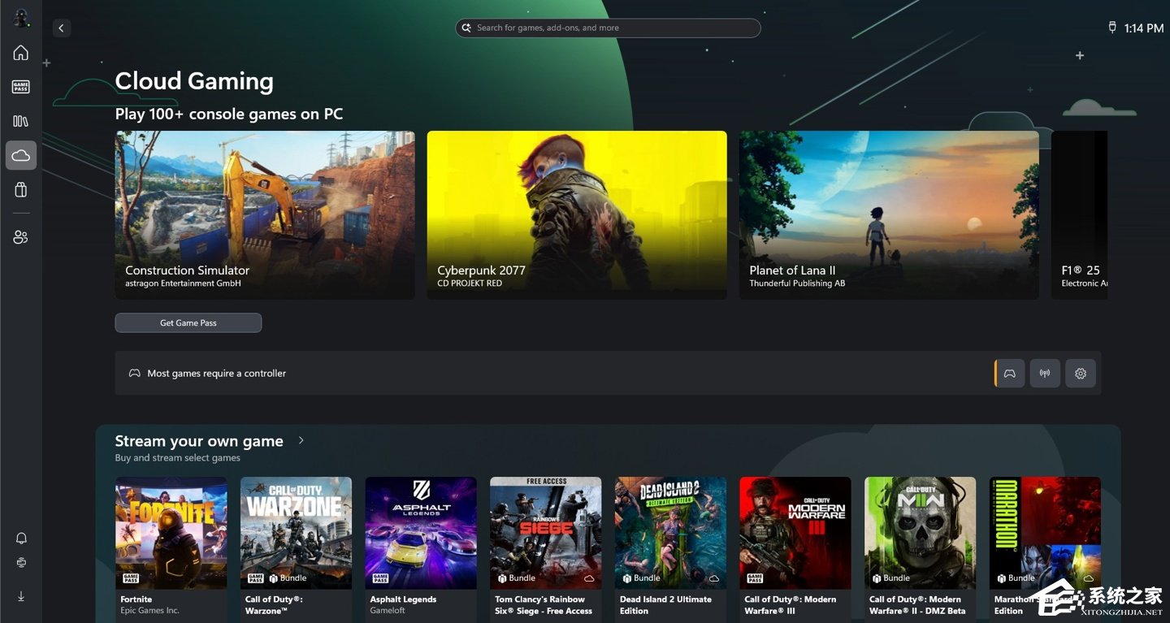Viewport: 1170px width, 623px height.
Task: Click the Bundle badge on Warzone cover
Action: 288,578
